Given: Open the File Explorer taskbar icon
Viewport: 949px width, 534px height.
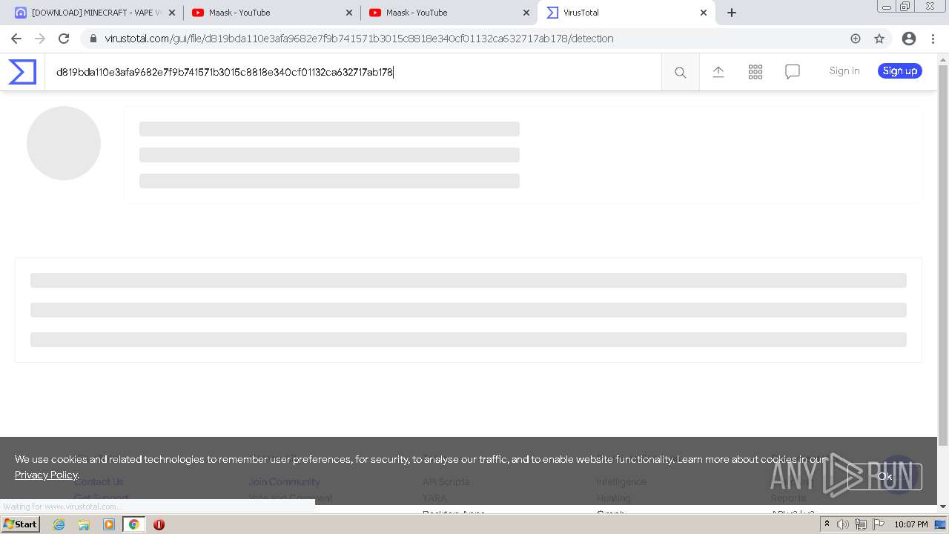Looking at the screenshot, I should point(84,524).
